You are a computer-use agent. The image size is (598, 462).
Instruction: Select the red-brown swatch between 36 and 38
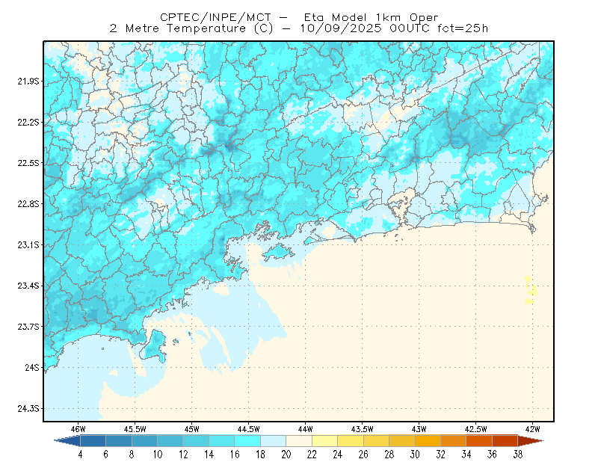point(505,440)
